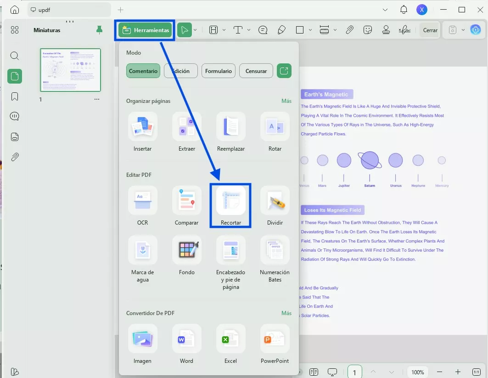The width and height of the screenshot is (488, 378).
Task: Show more Organizar páginas options via Más
Action: pos(286,101)
